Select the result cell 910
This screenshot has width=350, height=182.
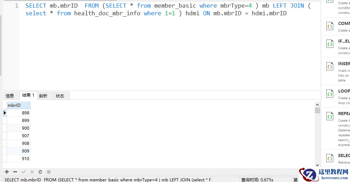pos(18,158)
